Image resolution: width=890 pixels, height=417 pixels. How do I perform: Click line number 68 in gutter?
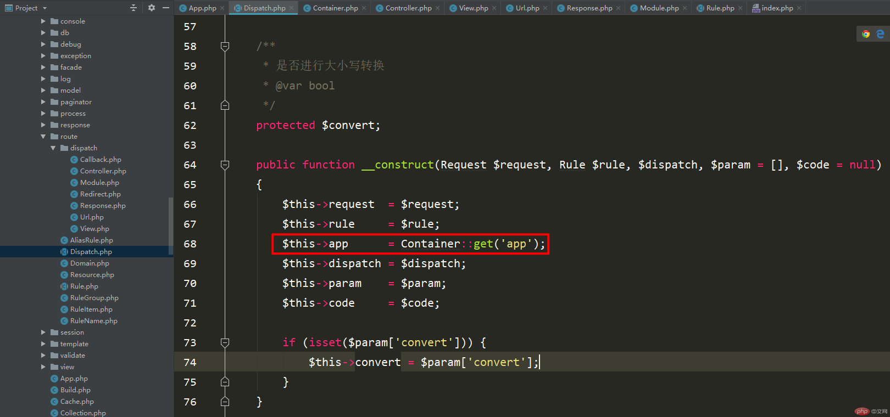[190, 244]
